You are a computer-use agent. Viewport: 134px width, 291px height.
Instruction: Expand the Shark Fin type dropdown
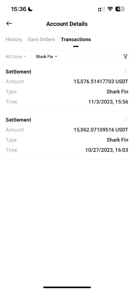click(47, 56)
